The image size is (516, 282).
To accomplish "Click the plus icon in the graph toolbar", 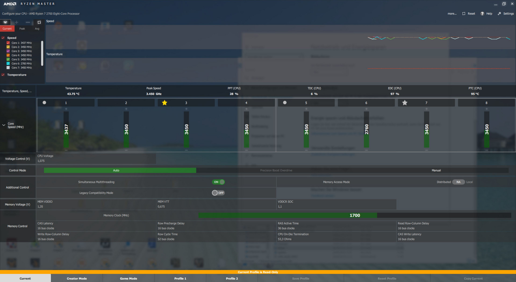I will [17, 22].
